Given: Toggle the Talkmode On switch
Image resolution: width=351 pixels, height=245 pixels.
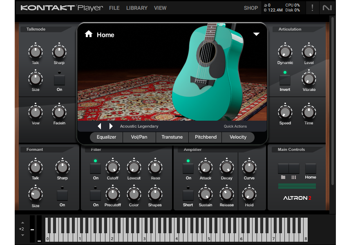Looking at the screenshot, I should click(x=59, y=80).
